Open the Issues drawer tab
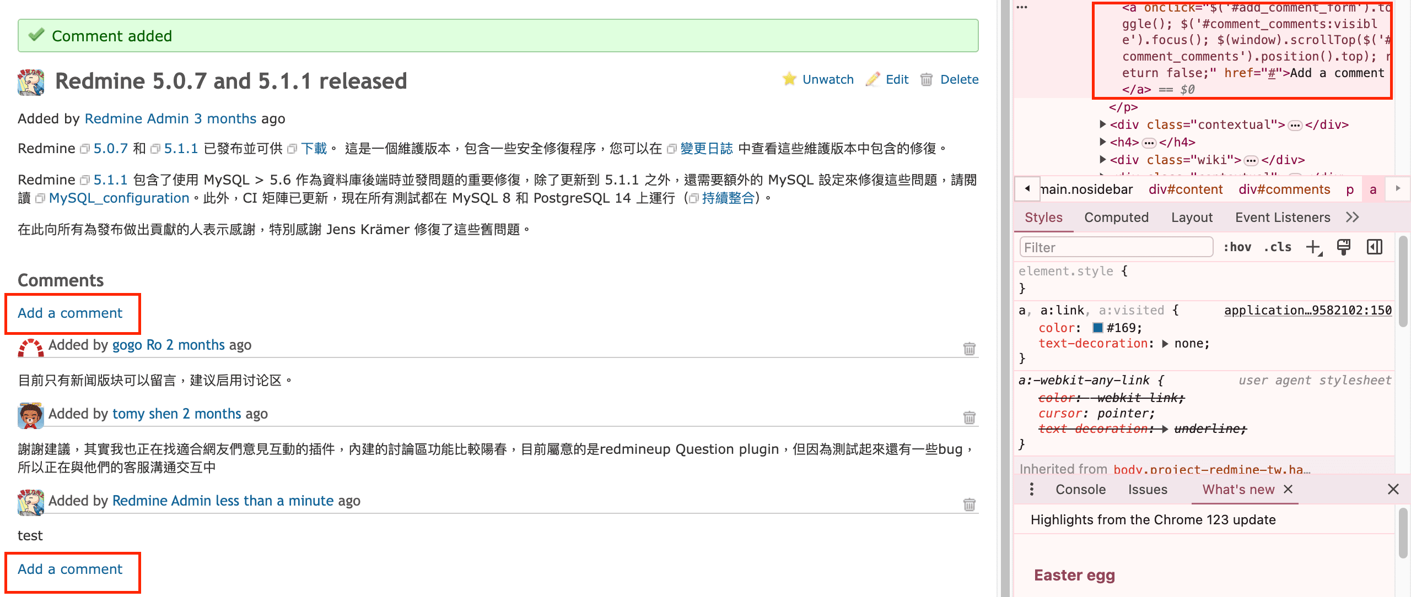The height and width of the screenshot is (597, 1411). point(1148,490)
